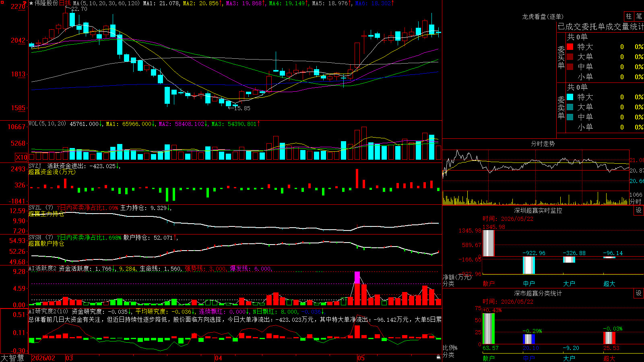The image size is (644, 362).
Task: Click the 时间: 2026/05/22 in 深圳超赢实时监控
Action: click(x=508, y=219)
